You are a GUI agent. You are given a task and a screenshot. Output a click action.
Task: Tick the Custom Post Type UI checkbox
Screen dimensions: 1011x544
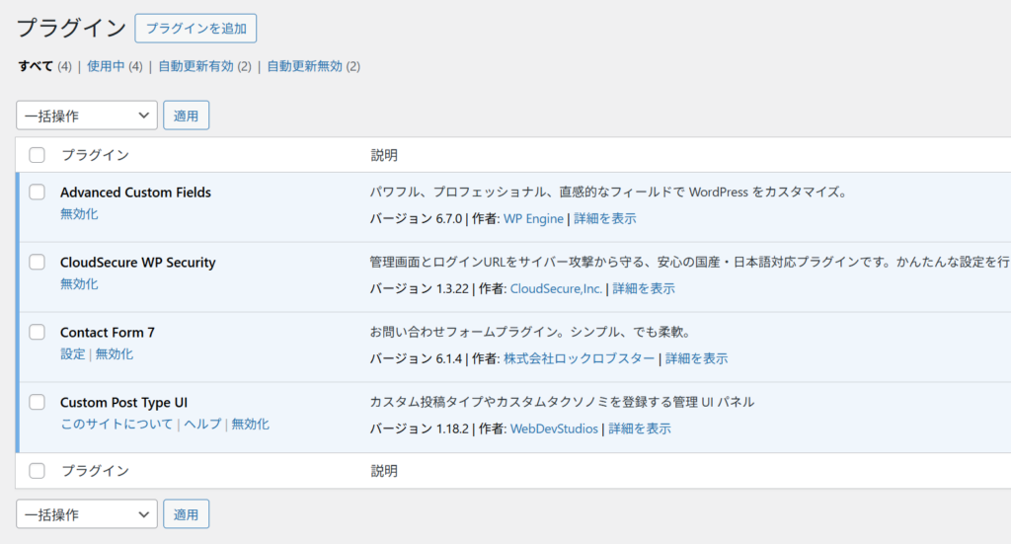pyautogui.click(x=38, y=403)
